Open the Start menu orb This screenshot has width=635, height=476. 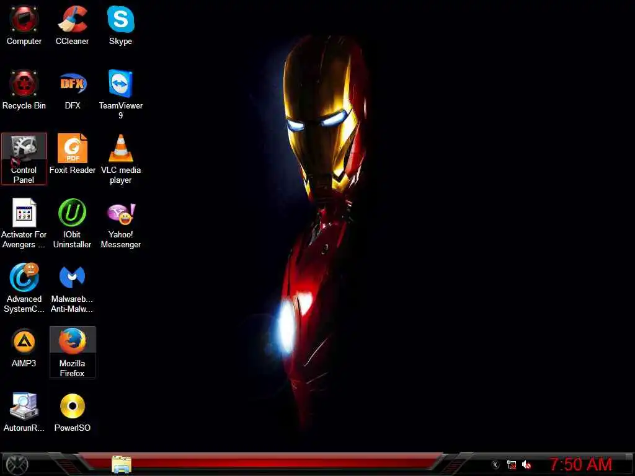pyautogui.click(x=17, y=464)
